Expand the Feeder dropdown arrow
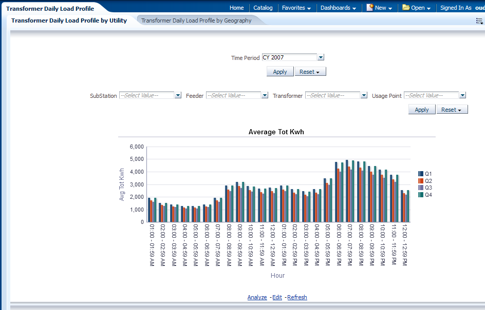This screenshot has width=485, height=310. coord(265,95)
